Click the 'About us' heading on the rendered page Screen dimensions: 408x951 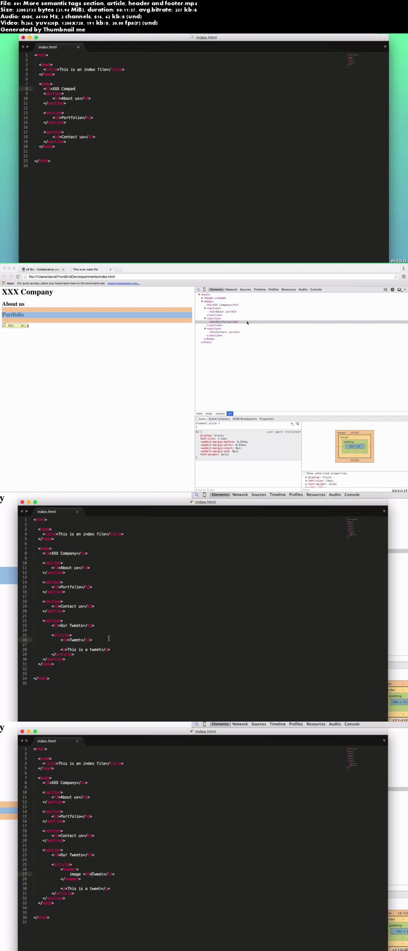tap(13, 304)
